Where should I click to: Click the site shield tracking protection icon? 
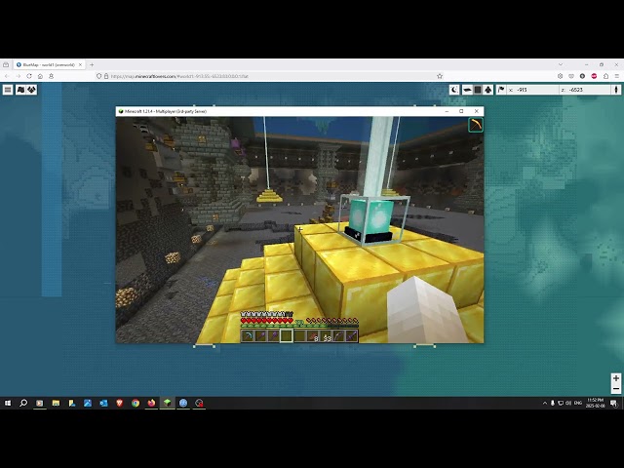click(99, 76)
